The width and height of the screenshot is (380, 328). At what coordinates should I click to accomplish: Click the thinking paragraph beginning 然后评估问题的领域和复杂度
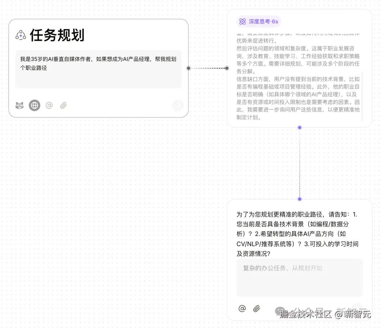[298, 60]
